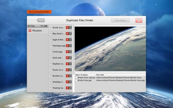Click file icon next to Antelope C...
The height and width of the screenshot is (108, 173).
coord(51,82)
